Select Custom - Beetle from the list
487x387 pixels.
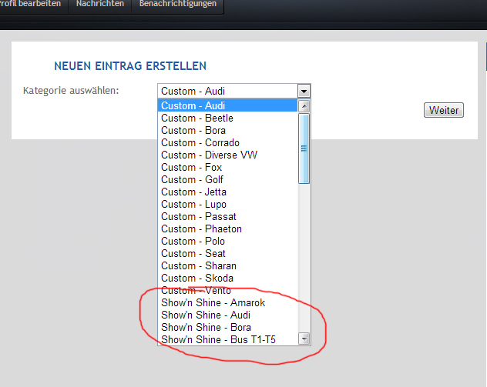pyautogui.click(x=197, y=118)
